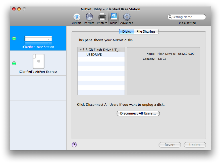Screen dimensions: 221x164
Task: Open the Internet settings pane
Action: [x=89, y=19]
